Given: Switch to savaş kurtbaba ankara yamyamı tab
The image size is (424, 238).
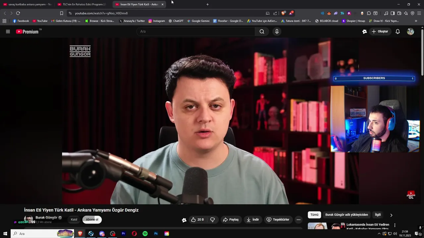Looking at the screenshot, I should (x=27, y=4).
